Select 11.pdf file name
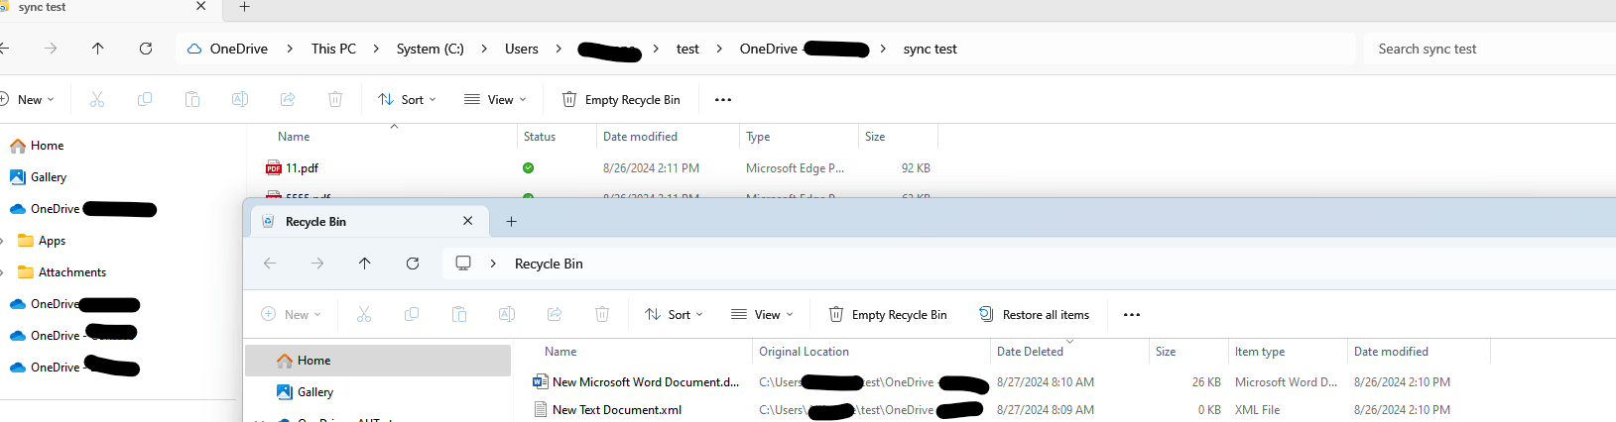 [303, 168]
